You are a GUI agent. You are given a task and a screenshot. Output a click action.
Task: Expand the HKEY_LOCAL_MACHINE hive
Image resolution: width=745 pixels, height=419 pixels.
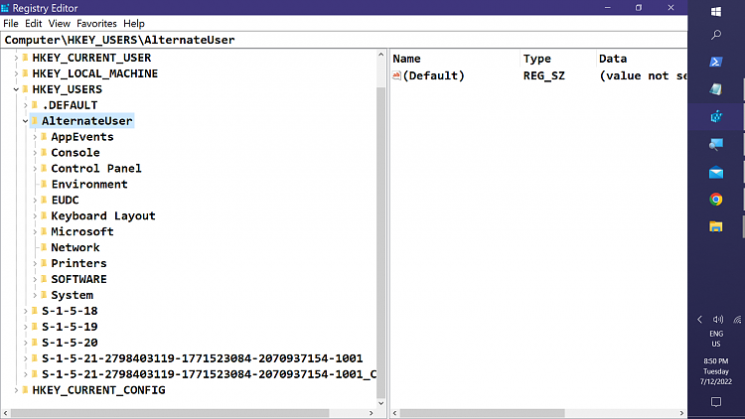(16, 73)
